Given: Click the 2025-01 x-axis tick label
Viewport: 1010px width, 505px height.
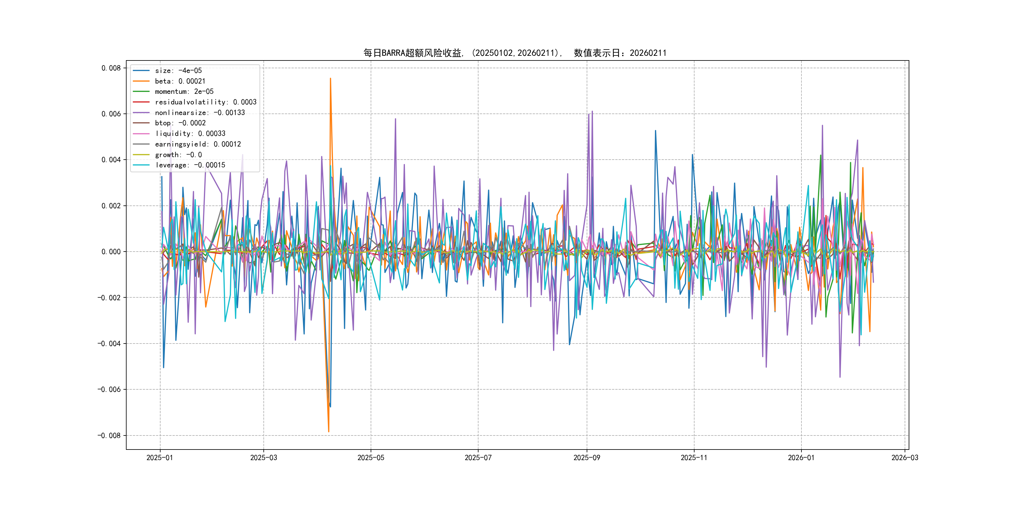Looking at the screenshot, I should point(160,458).
